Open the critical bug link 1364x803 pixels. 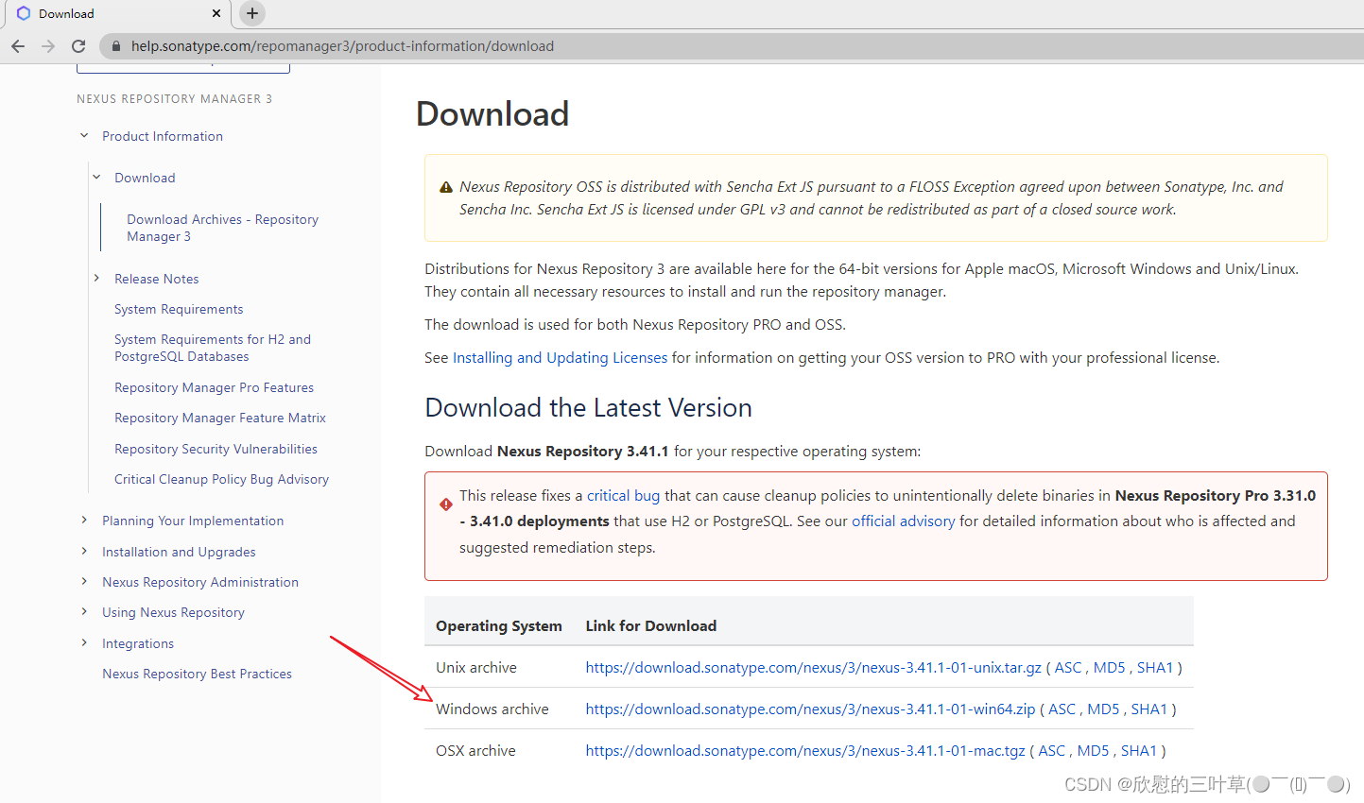coord(623,495)
